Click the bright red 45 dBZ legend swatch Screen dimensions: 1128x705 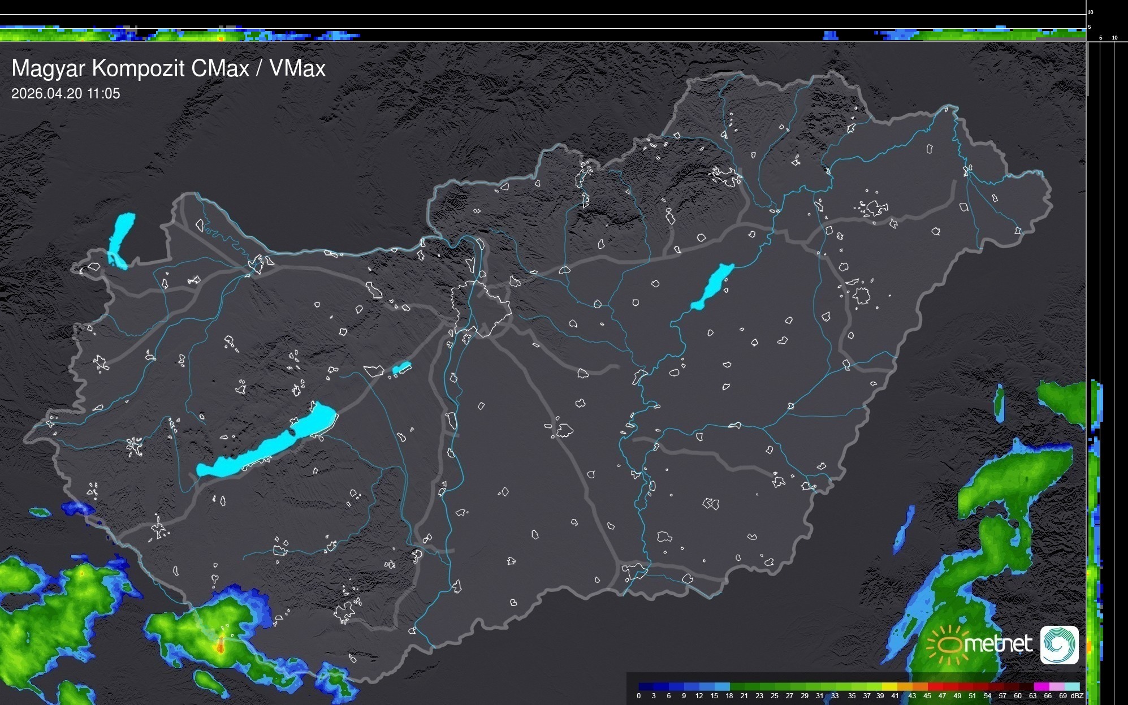pos(935,686)
